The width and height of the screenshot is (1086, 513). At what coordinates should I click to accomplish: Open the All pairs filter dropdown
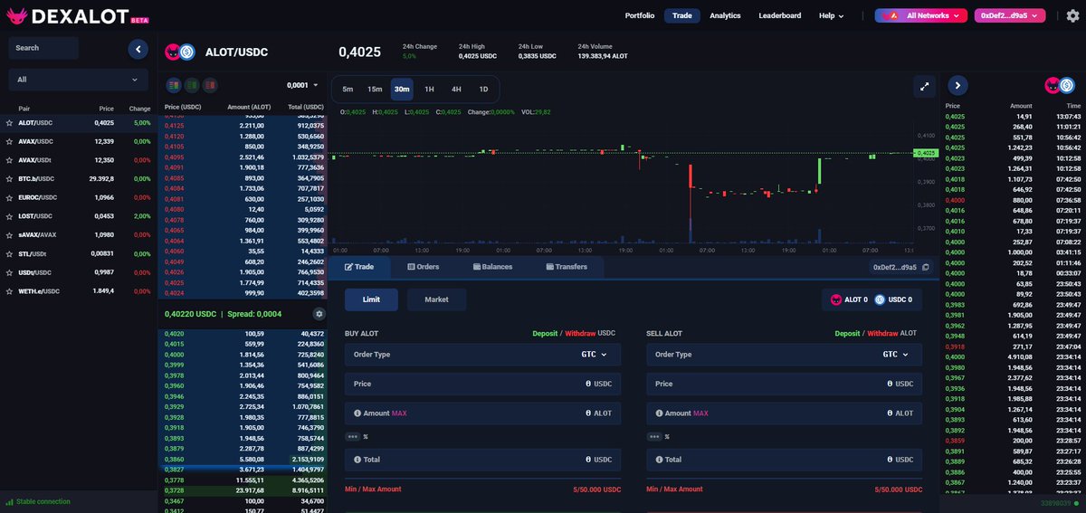(x=77, y=80)
